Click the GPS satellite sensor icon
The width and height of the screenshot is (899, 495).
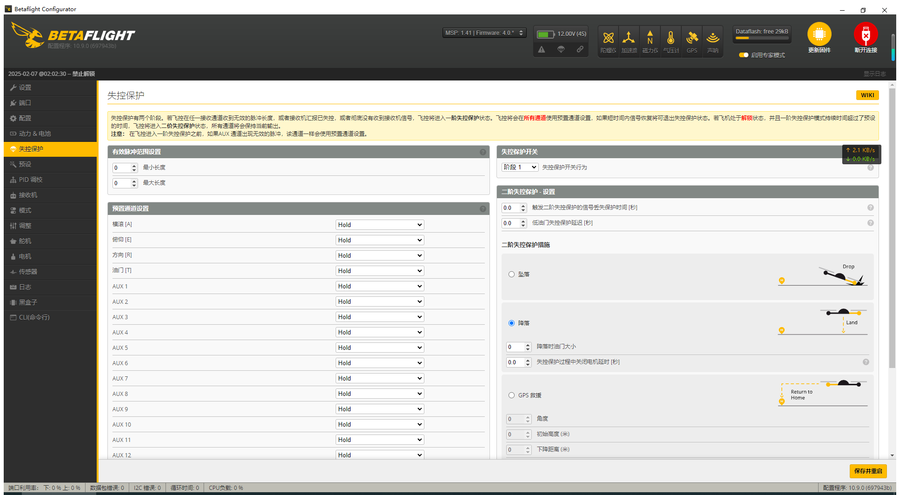click(692, 38)
